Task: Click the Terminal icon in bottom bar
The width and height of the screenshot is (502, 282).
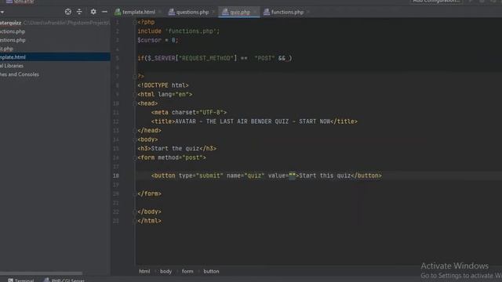Action: click(10, 280)
